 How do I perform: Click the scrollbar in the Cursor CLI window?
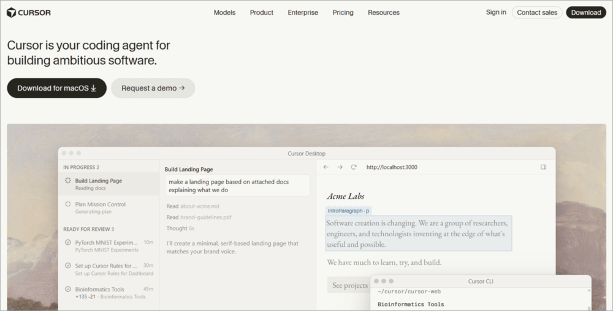click(589, 299)
